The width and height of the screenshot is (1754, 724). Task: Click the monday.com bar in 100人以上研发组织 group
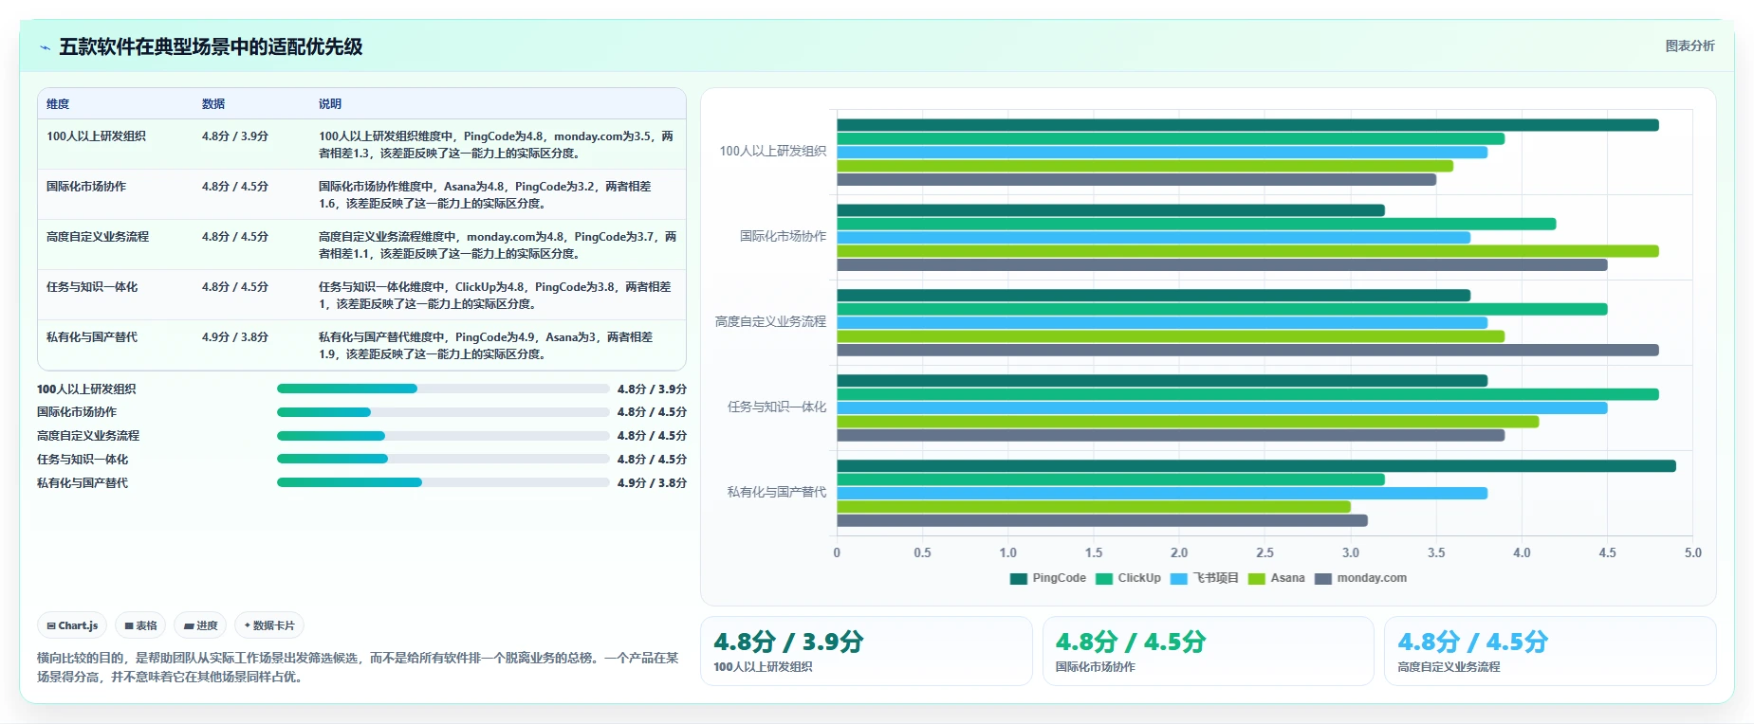1136,180
